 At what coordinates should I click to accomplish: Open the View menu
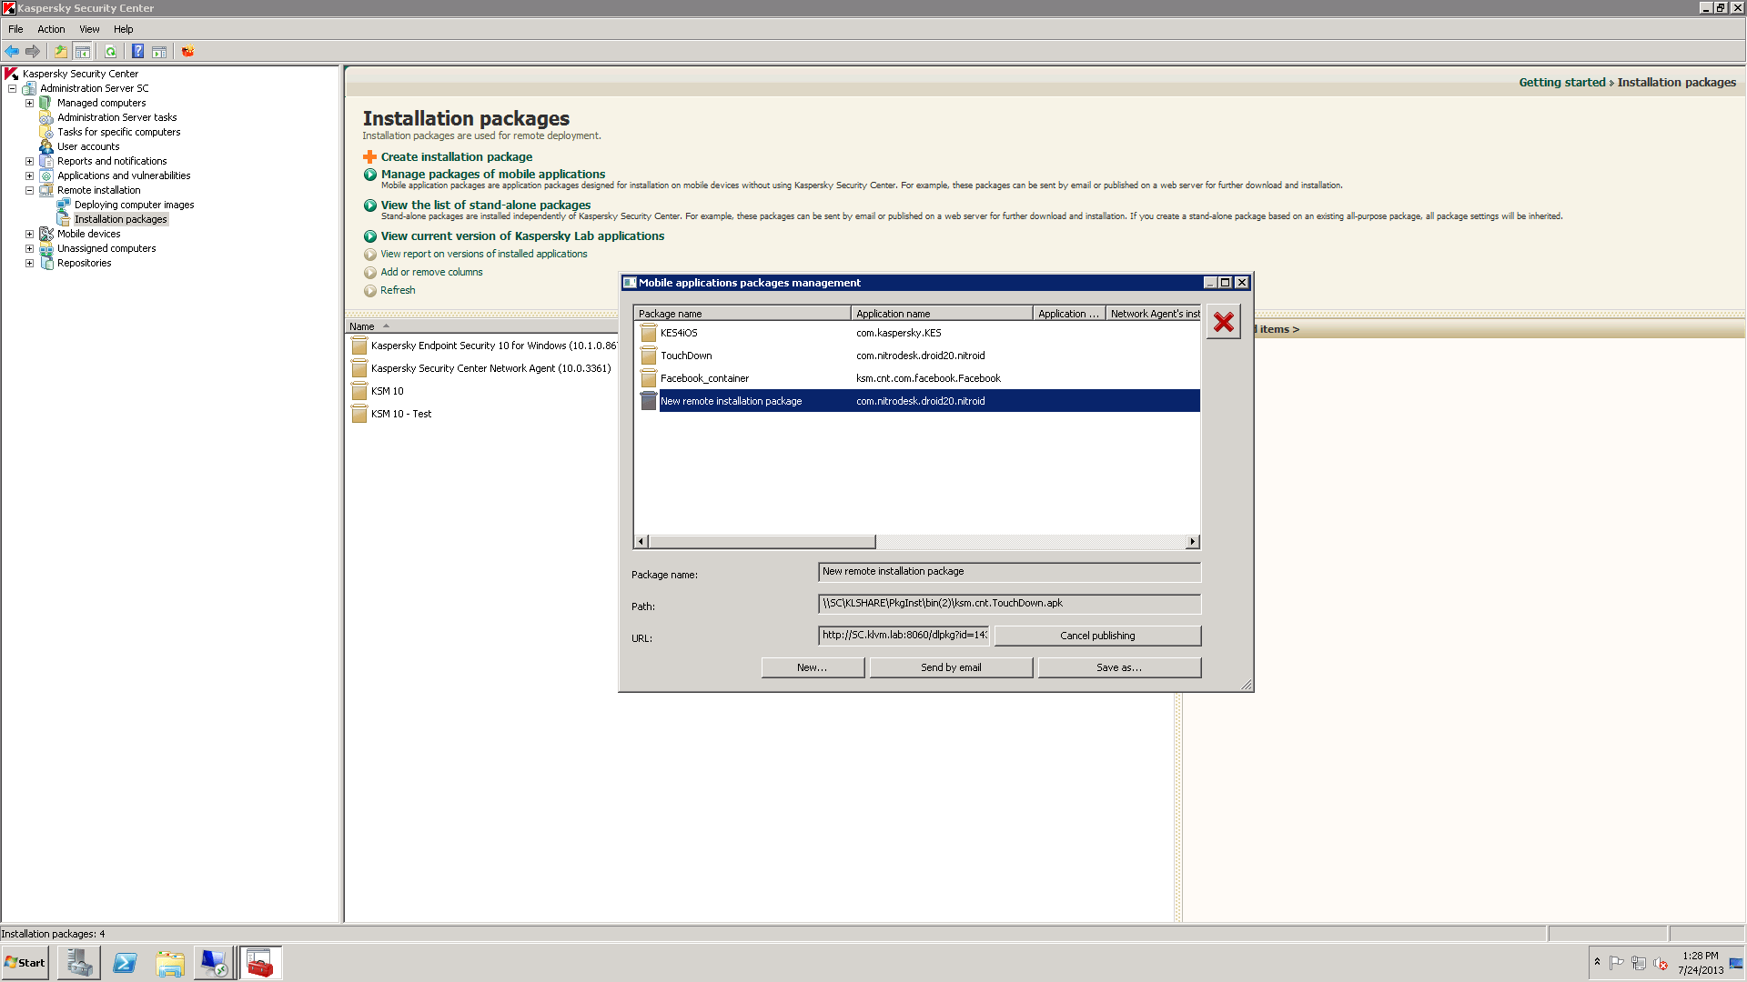(89, 29)
